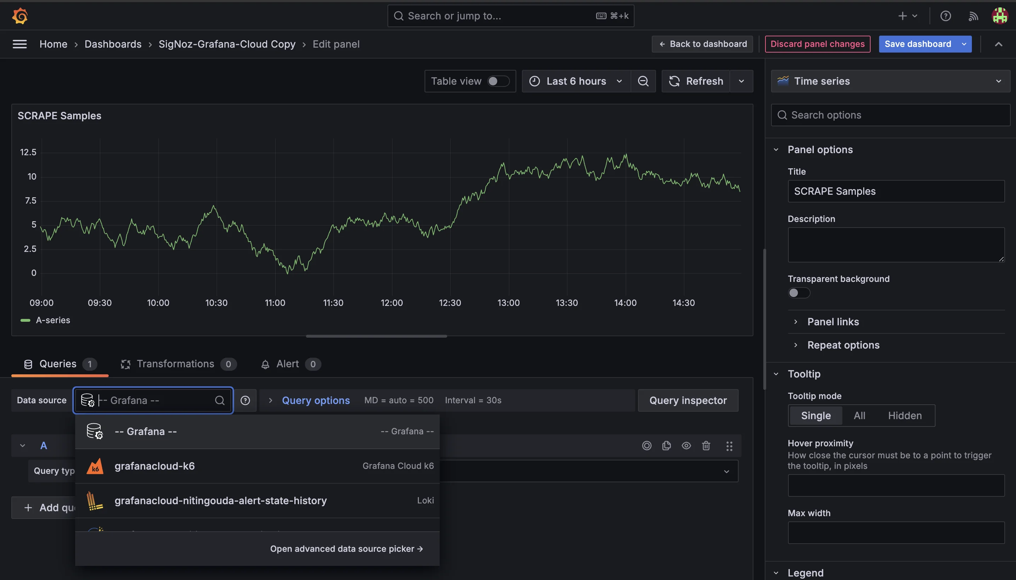Focus the Search options field

point(890,115)
